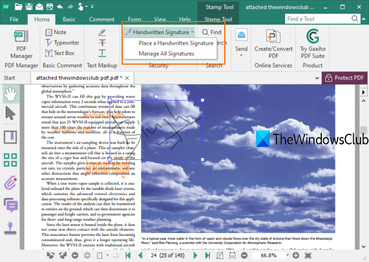The image size is (369, 262).
Task: Open the Stamp panel in sidebar
Action: click(10, 229)
